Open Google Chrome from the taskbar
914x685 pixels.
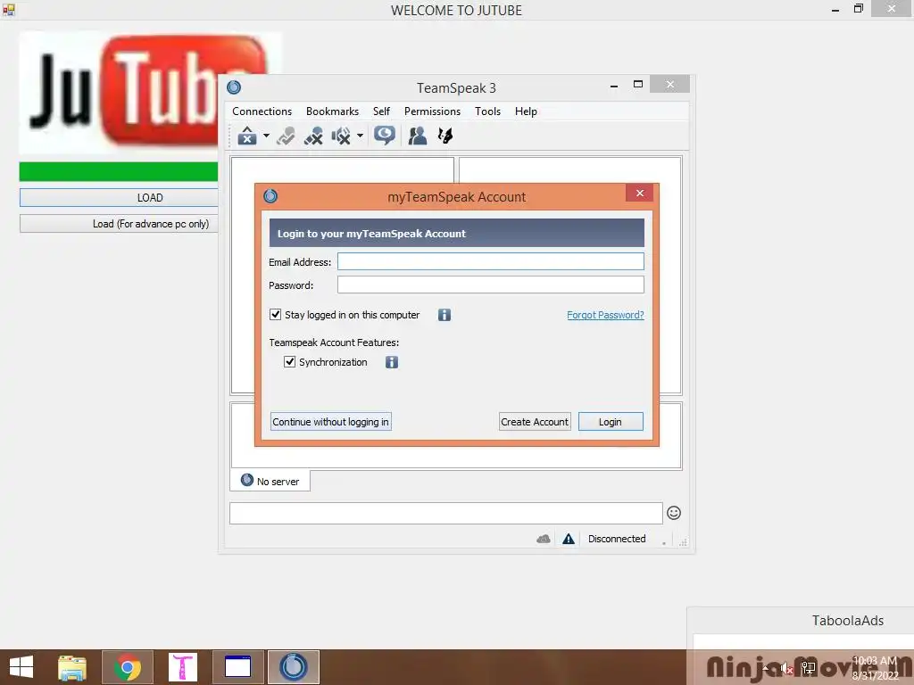tap(128, 667)
